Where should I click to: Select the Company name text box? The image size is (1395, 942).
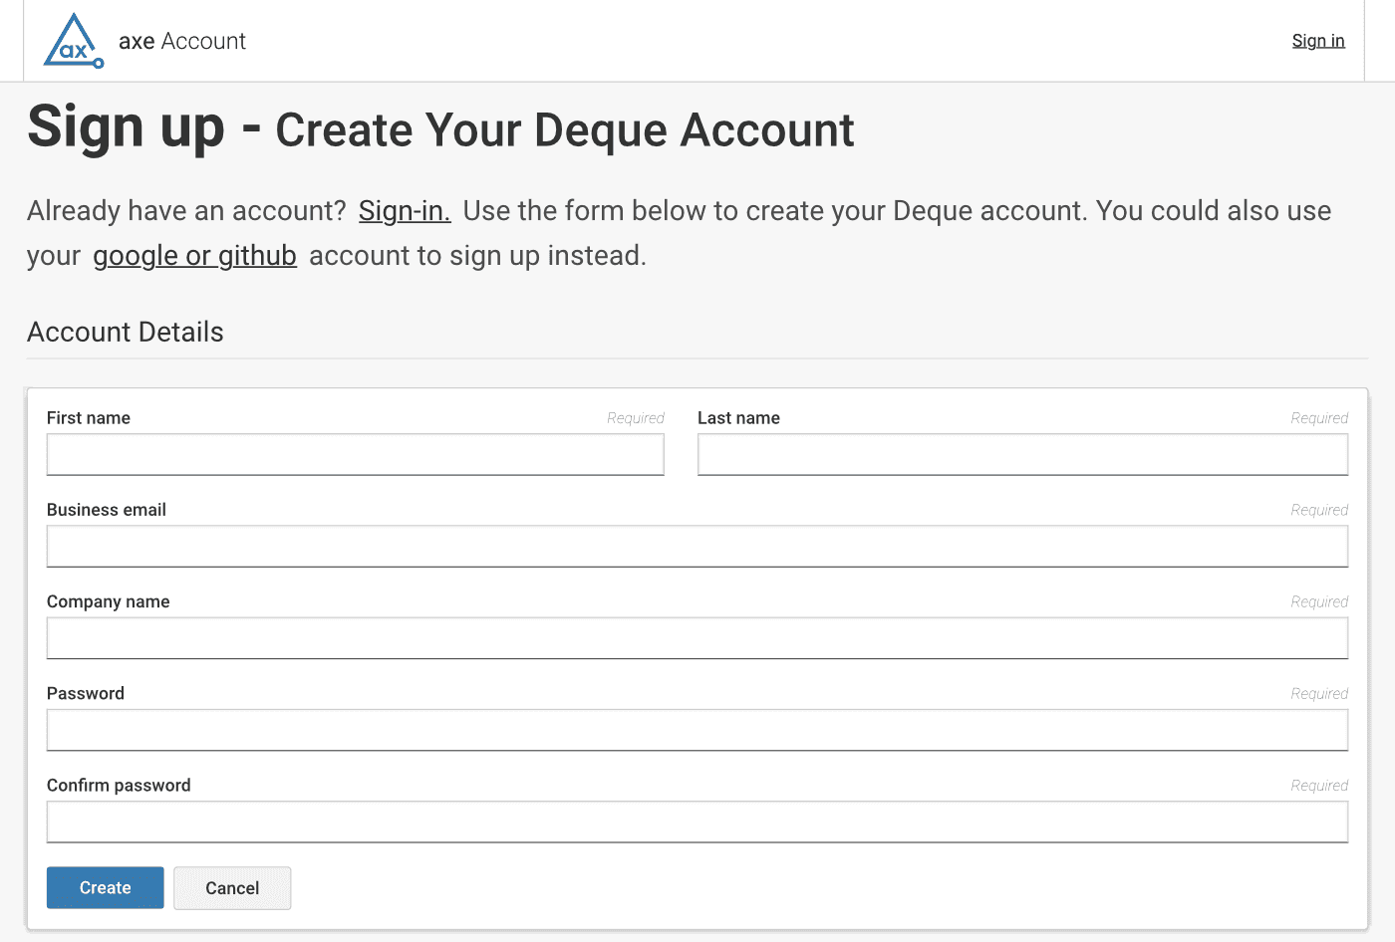pos(697,638)
